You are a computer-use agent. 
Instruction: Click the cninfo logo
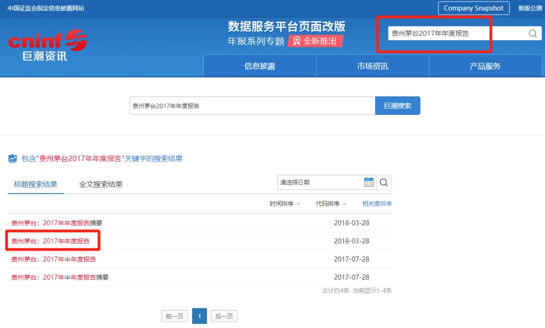point(47,45)
